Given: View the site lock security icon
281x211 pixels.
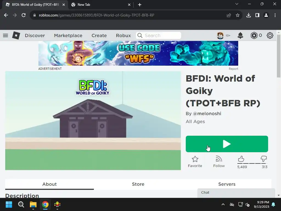Looking at the screenshot, I should click(x=35, y=15).
